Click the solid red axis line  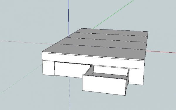(161, 52)
